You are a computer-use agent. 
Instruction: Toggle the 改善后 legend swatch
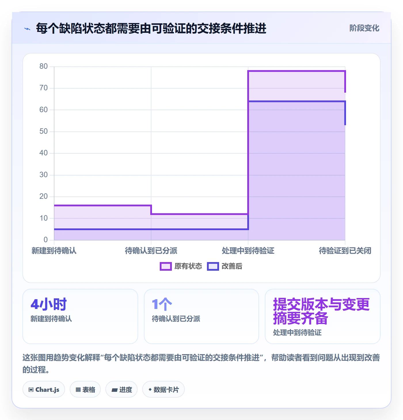coord(213,266)
